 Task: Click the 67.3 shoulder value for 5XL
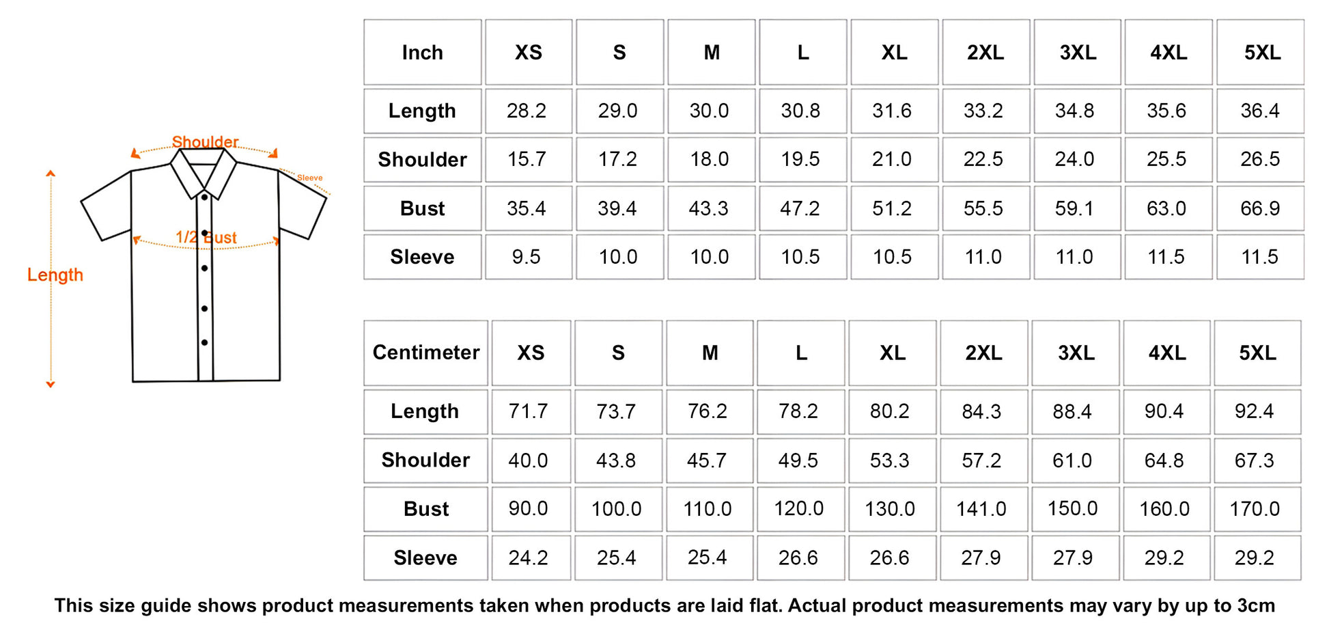coord(1255,460)
